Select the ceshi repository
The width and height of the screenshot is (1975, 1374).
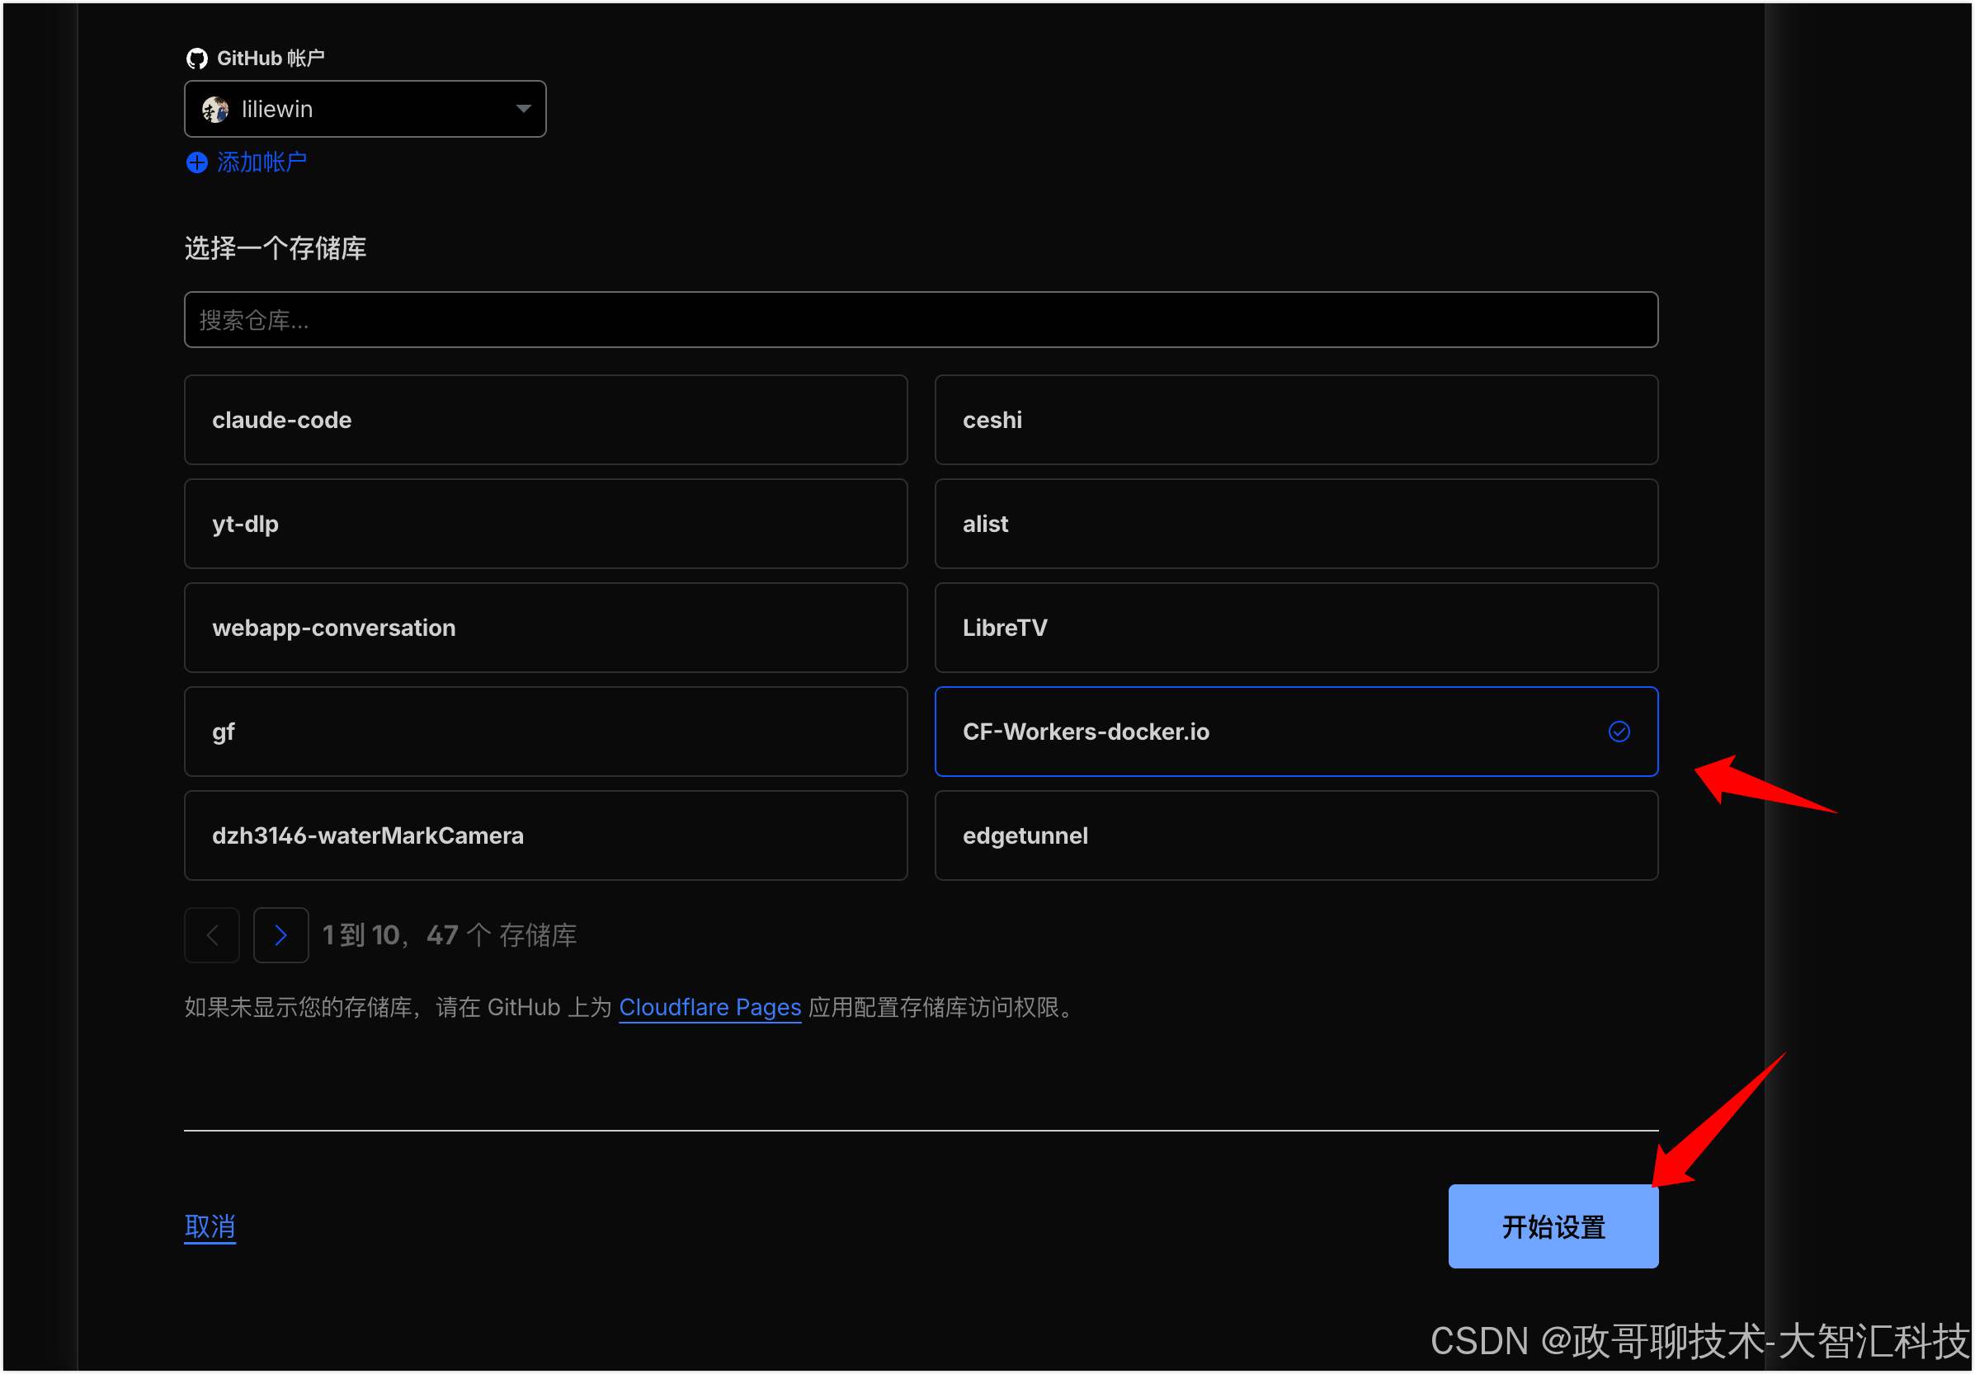(x=1295, y=420)
